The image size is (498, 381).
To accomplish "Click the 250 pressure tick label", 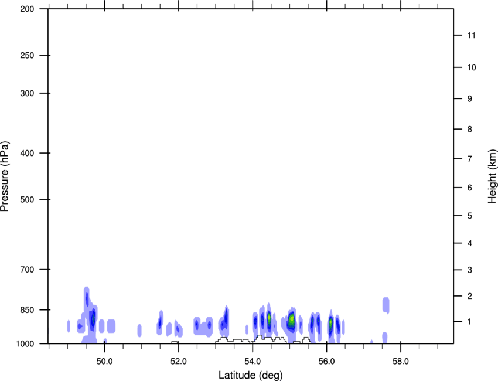I will 27,55.
